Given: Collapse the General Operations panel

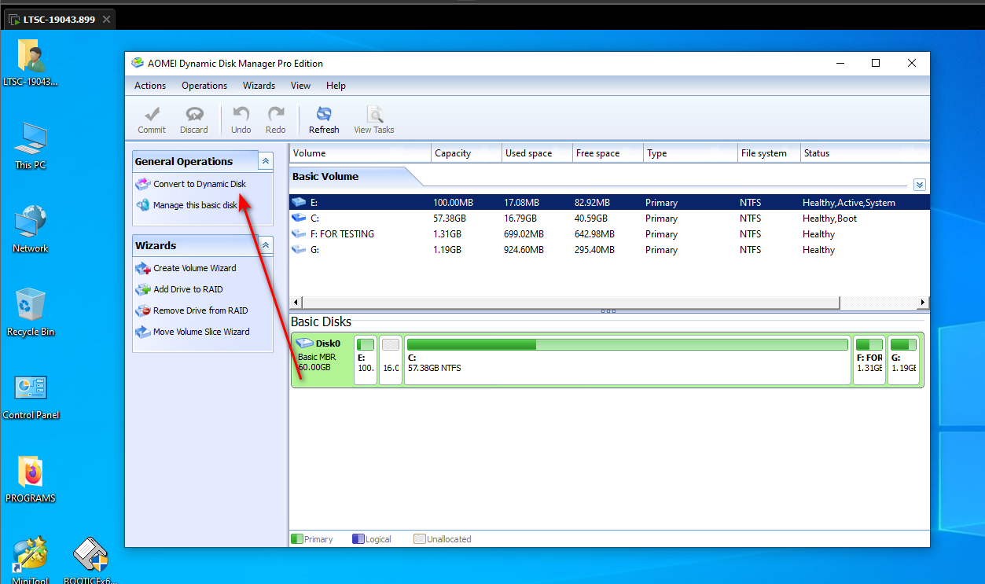Looking at the screenshot, I should click(266, 161).
